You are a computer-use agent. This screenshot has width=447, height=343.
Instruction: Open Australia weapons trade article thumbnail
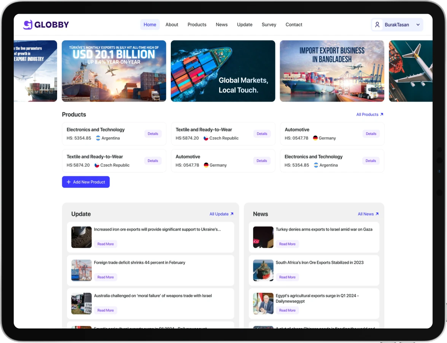point(81,303)
